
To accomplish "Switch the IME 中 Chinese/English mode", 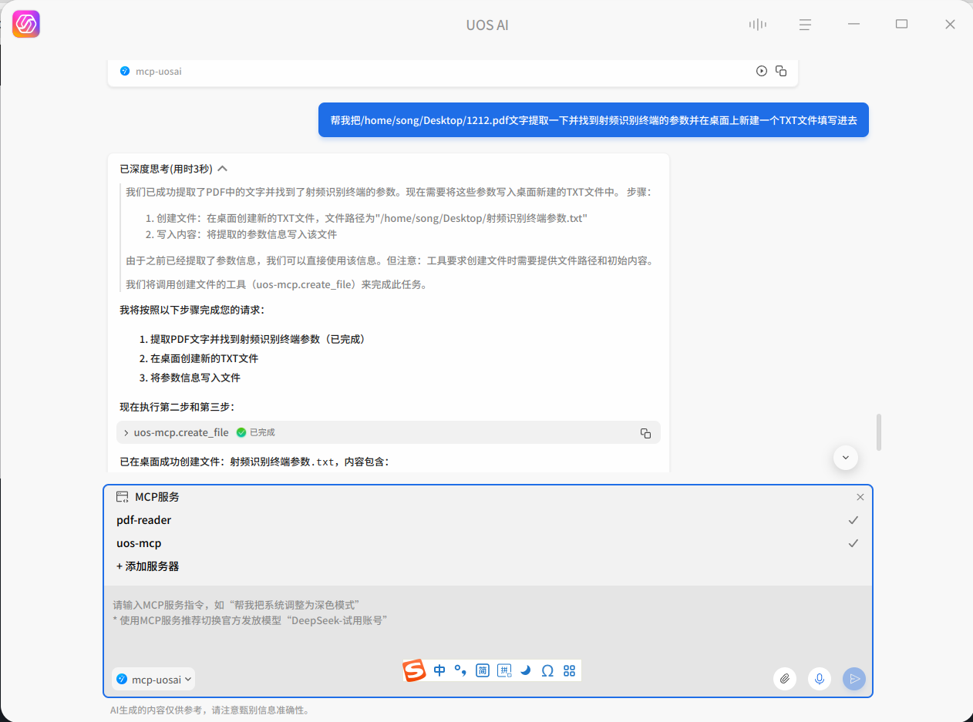I will pyautogui.click(x=439, y=670).
